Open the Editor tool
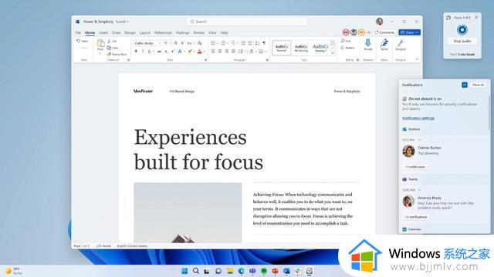494x277 pixels. pyautogui.click(x=384, y=45)
